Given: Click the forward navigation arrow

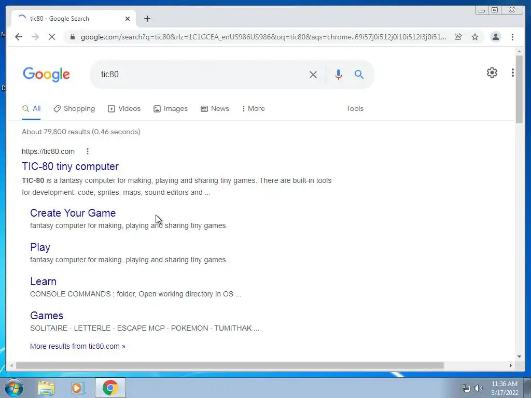Looking at the screenshot, I should pyautogui.click(x=35, y=37).
